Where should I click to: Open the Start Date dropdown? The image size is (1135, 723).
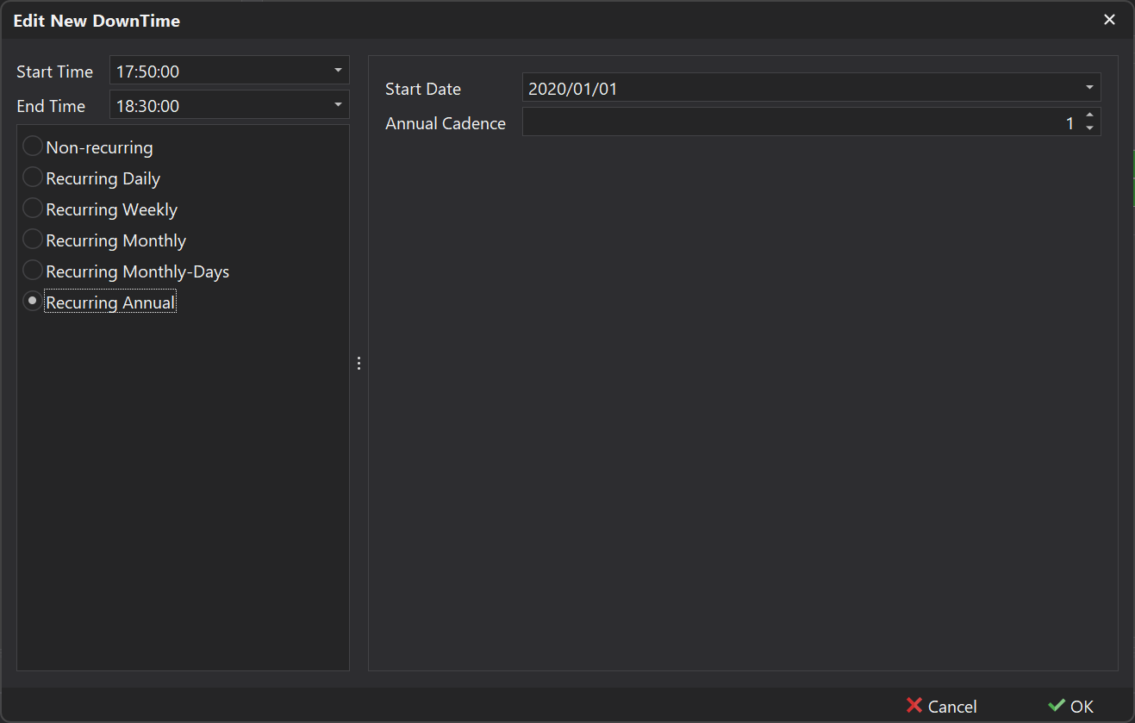tap(1088, 87)
